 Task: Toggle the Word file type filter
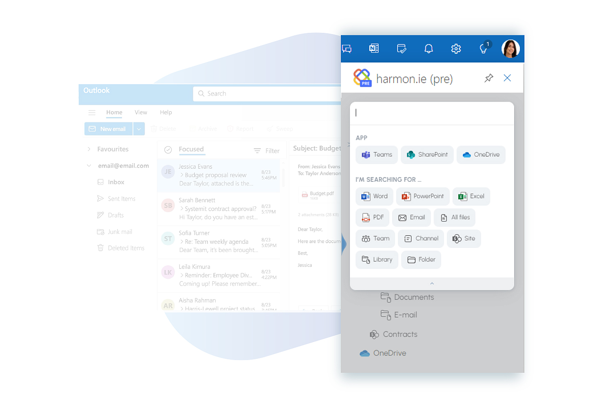(x=374, y=196)
